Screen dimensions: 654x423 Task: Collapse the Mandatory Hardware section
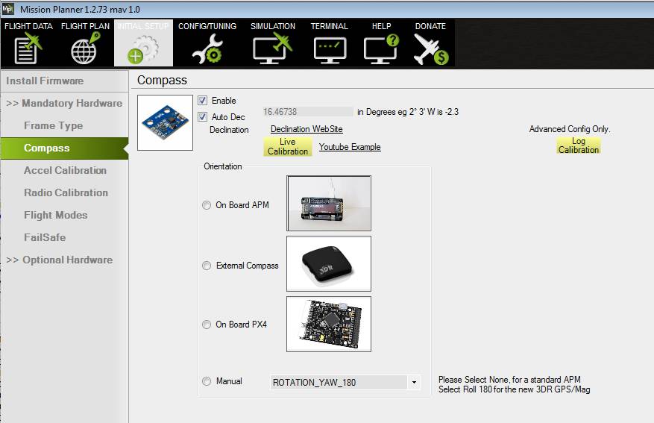[x=64, y=103]
